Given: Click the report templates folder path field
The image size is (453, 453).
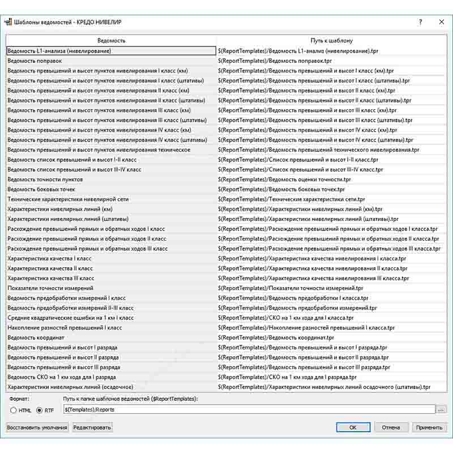Looking at the screenshot, I should point(248,409).
